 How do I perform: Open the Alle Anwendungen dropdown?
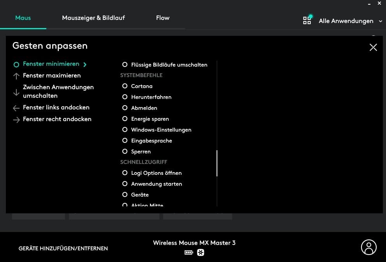[351, 21]
